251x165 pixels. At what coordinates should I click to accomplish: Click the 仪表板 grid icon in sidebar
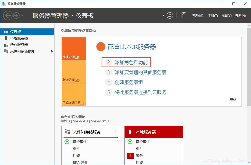6,32
